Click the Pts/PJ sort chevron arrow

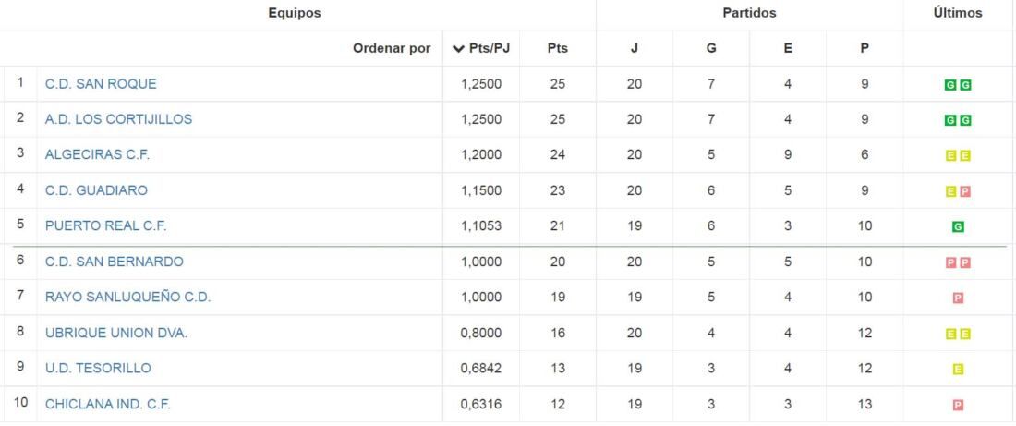point(458,49)
